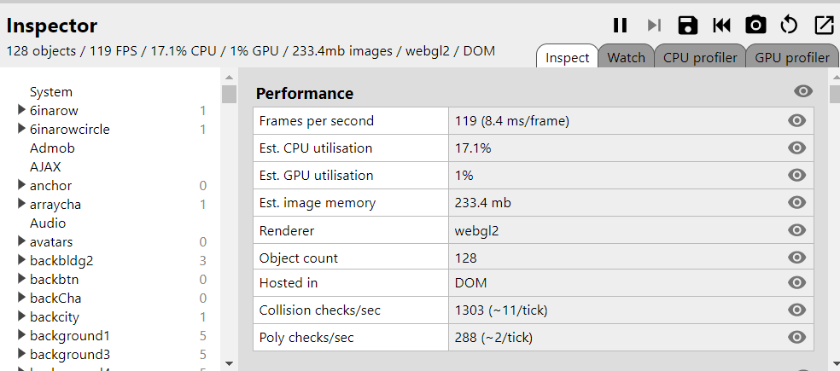Expand the anchor object tree node
The height and width of the screenshot is (371, 840).
pyautogui.click(x=21, y=185)
